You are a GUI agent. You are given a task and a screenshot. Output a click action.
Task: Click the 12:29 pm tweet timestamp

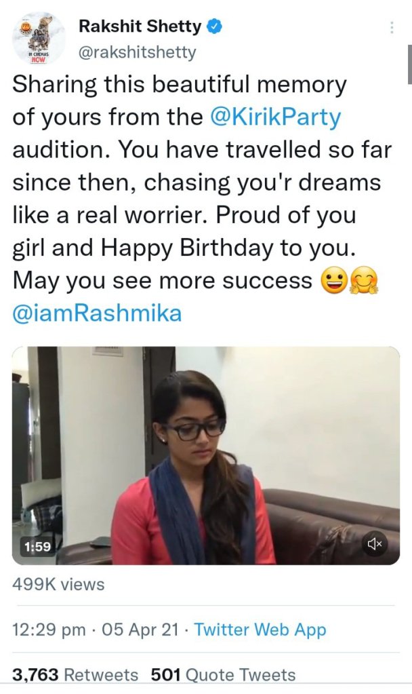pos(49,630)
